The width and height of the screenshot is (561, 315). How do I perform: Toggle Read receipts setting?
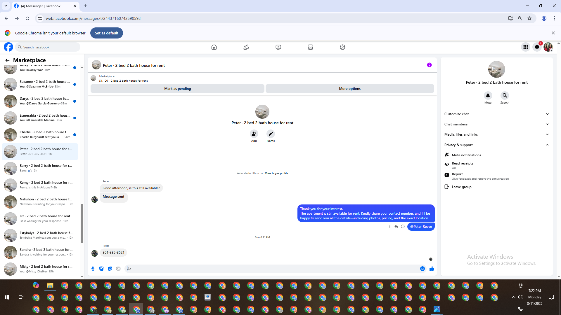pyautogui.click(x=462, y=165)
